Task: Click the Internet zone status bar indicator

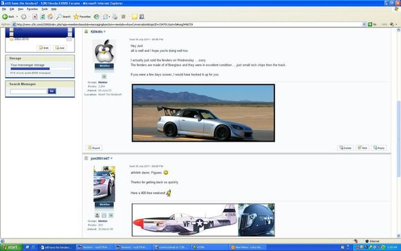Action: 373,241
